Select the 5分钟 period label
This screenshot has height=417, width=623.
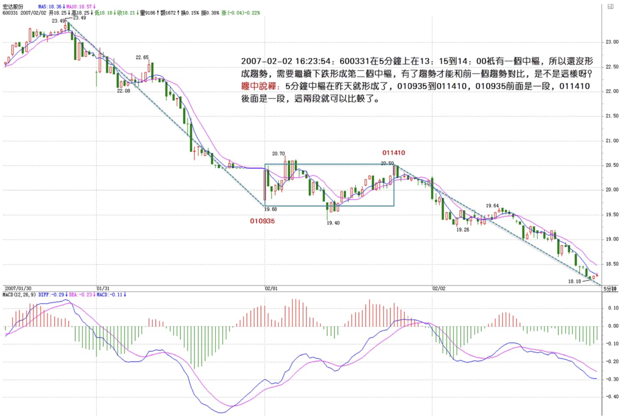[610, 289]
